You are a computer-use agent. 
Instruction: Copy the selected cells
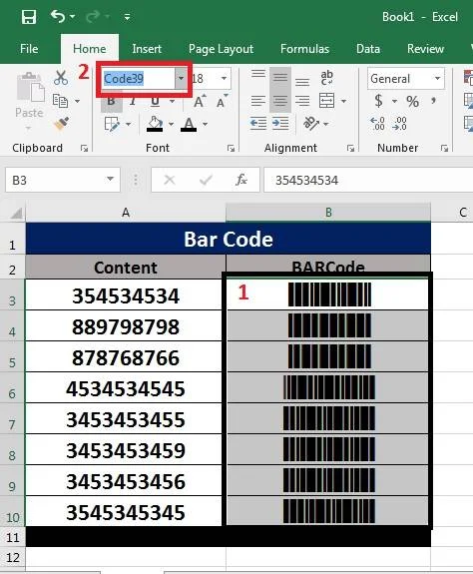(x=60, y=101)
